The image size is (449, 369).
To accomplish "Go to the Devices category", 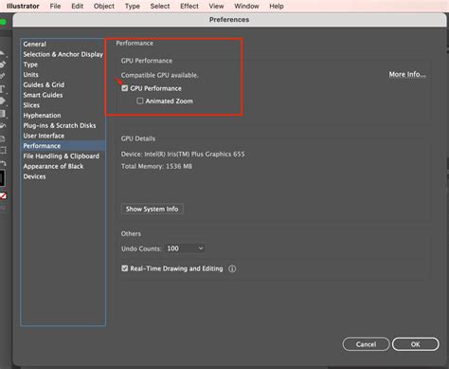I will coord(63,176).
